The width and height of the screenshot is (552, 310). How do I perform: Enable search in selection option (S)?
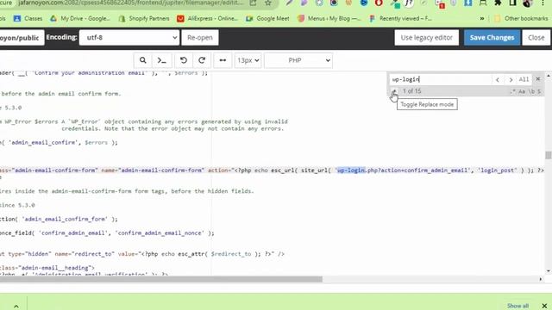tap(539, 91)
